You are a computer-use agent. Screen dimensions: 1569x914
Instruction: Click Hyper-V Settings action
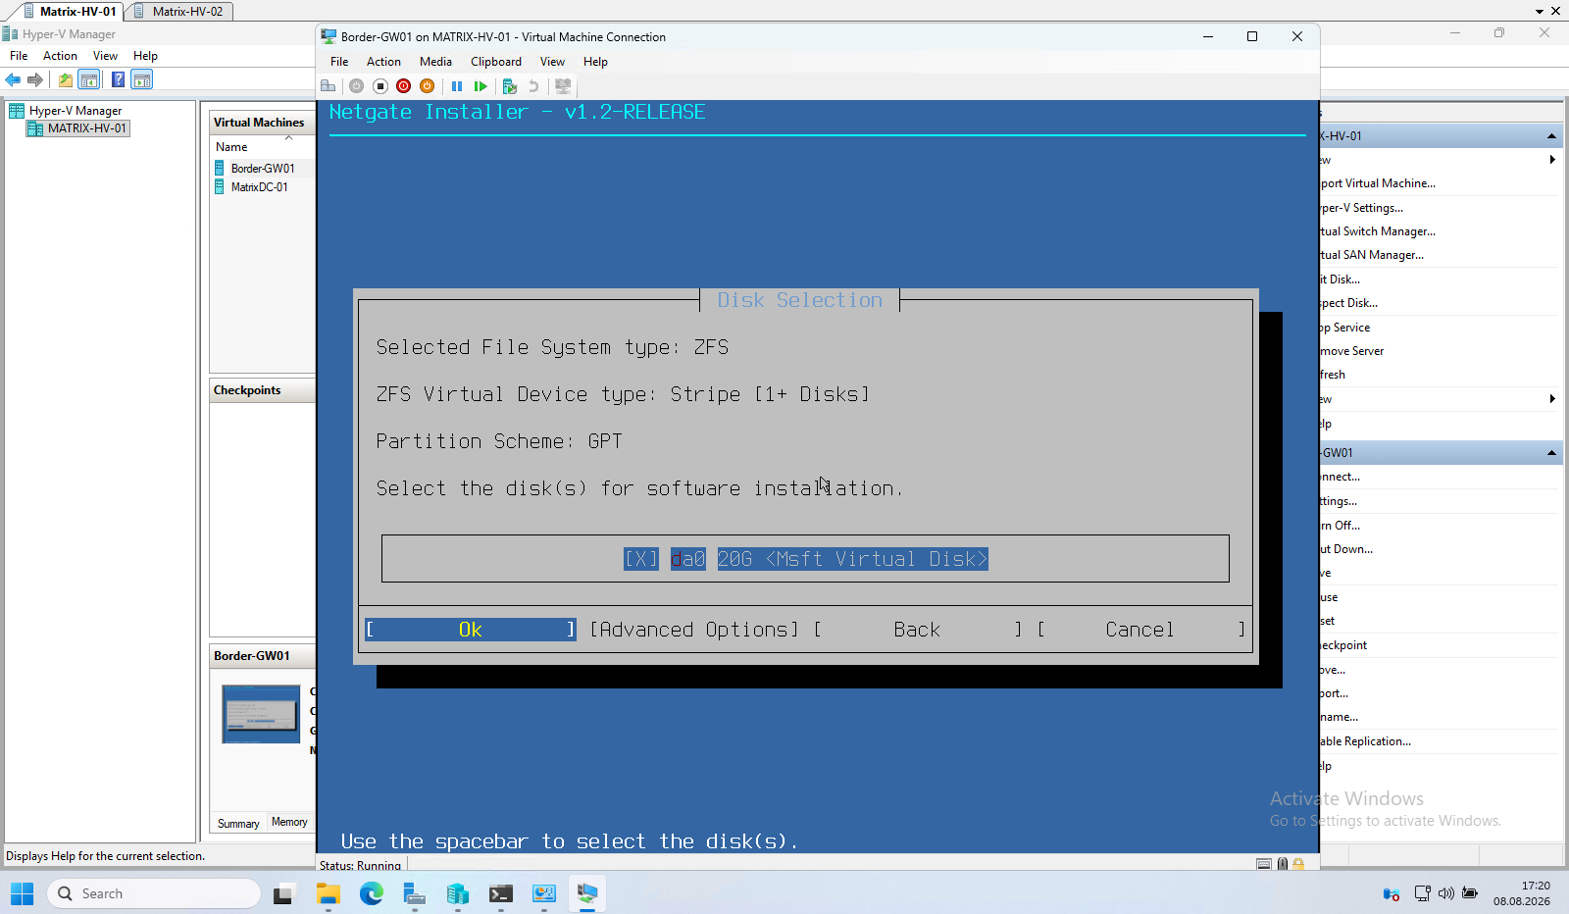point(1361,208)
